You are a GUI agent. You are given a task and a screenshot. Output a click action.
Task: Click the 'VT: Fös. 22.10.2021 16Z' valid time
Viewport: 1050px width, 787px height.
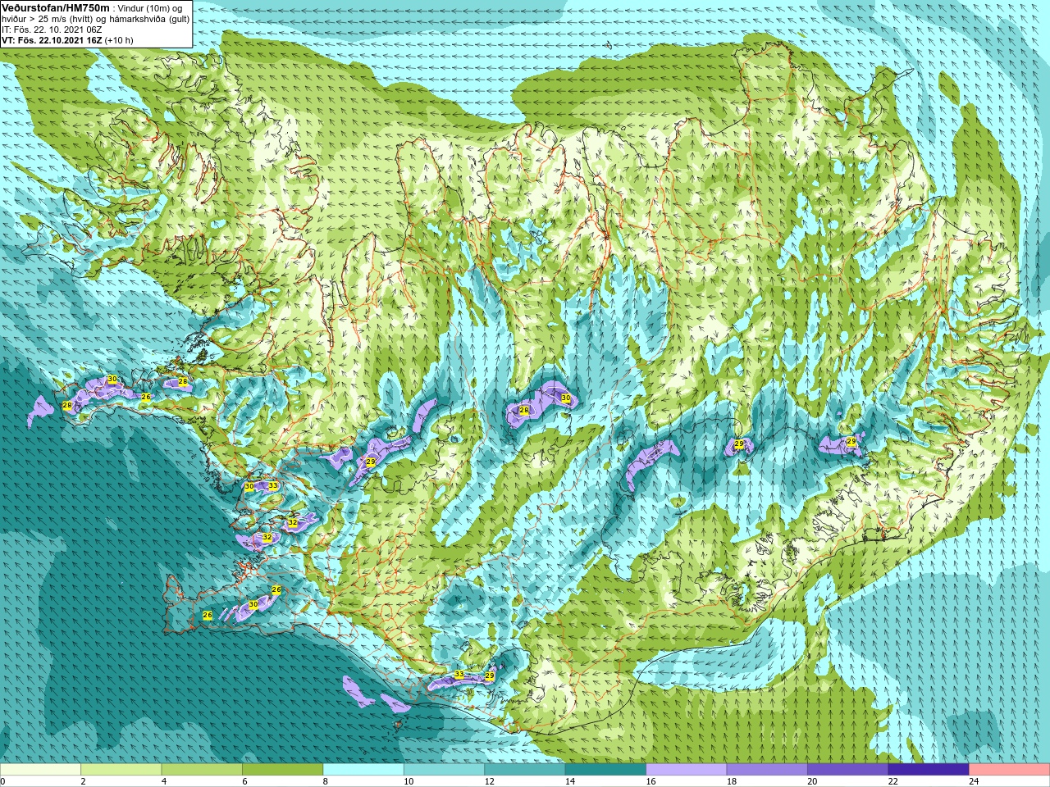[52, 40]
